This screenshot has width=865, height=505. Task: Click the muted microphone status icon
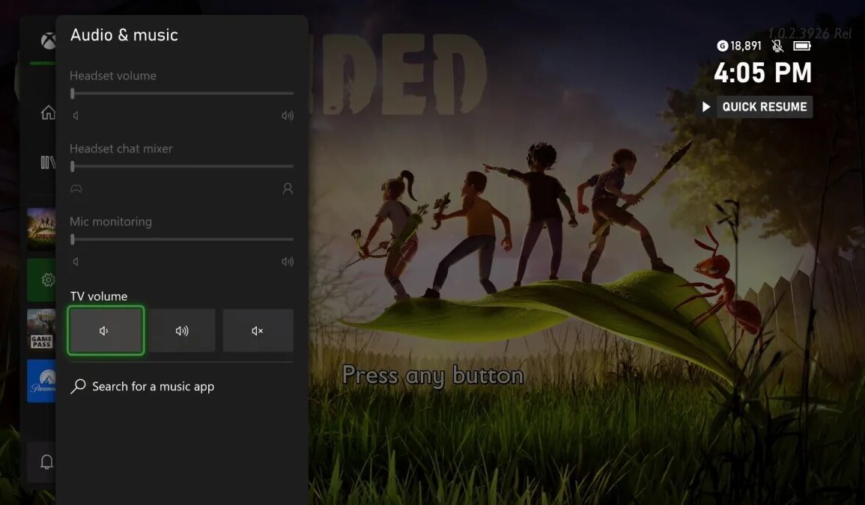[x=777, y=46]
